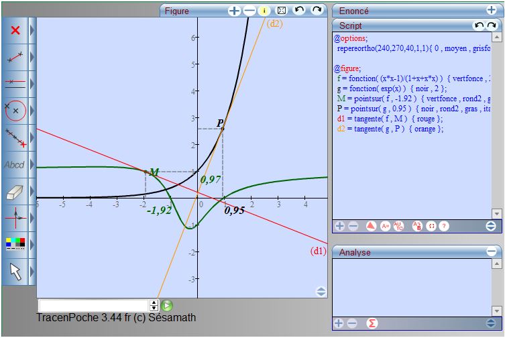Click the Script panel resize up-down handle
Screen dimensions: 505x338
[x=491, y=226]
